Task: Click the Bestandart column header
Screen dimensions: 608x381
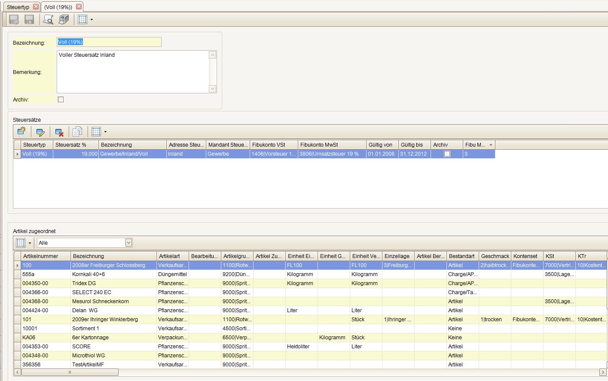Action: click(463, 256)
